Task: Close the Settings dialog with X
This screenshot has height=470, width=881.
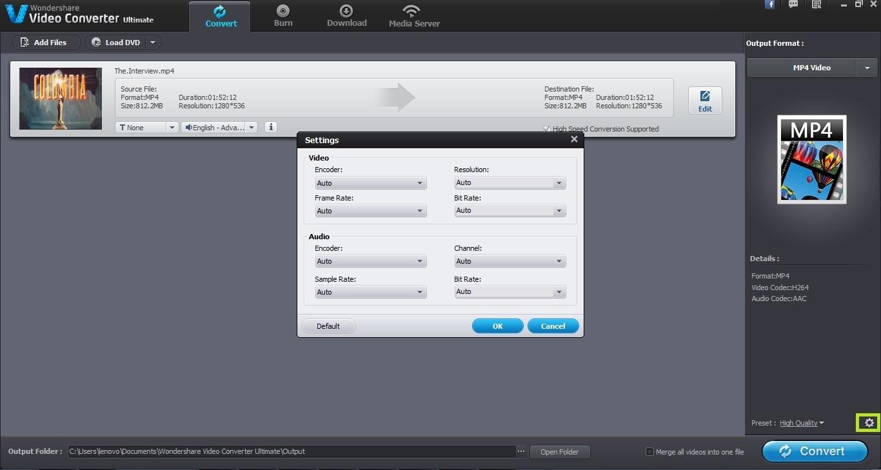Action: [x=574, y=139]
